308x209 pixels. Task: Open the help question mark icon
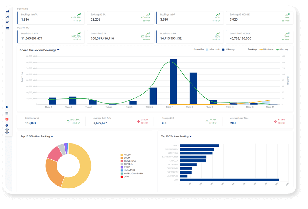point(7,125)
